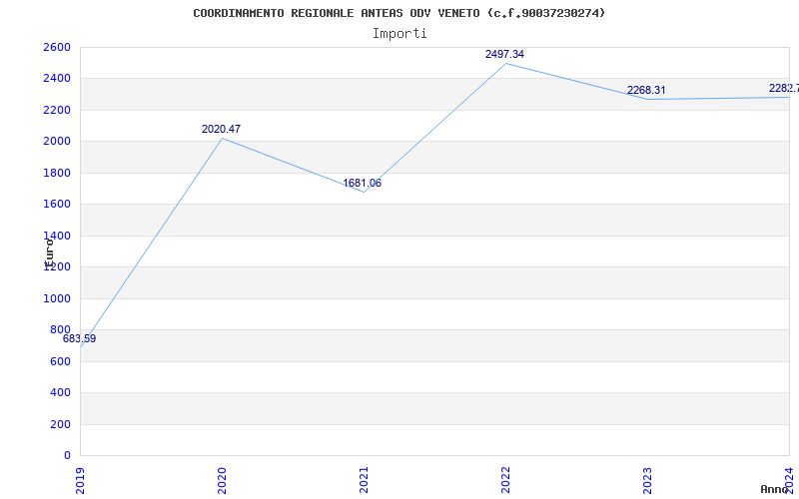Screen dimensions: 799x499
Task: Select the 'Anno' x-axis title
Action: tap(775, 489)
